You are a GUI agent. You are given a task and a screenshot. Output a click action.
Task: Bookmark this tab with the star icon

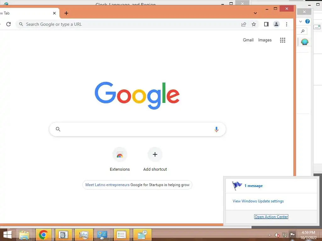coord(254,24)
